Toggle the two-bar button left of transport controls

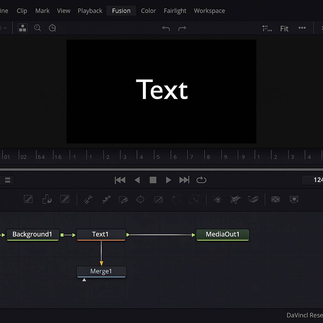[8, 180]
